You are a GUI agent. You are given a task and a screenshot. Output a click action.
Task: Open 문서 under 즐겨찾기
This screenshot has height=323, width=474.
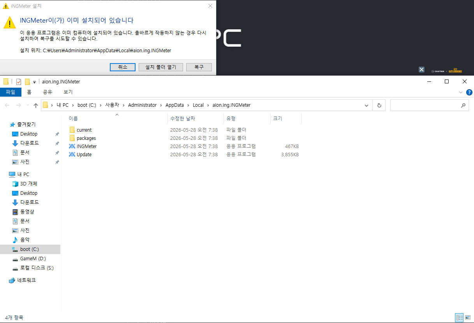click(x=25, y=152)
